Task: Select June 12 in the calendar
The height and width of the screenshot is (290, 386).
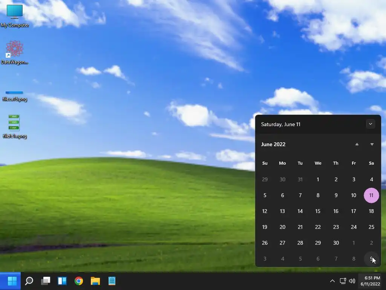Action: point(265,211)
